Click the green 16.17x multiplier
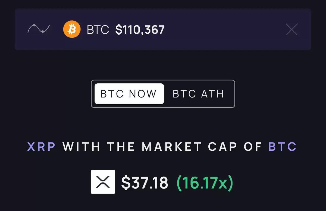The width and height of the screenshot is (326, 211). click(205, 182)
